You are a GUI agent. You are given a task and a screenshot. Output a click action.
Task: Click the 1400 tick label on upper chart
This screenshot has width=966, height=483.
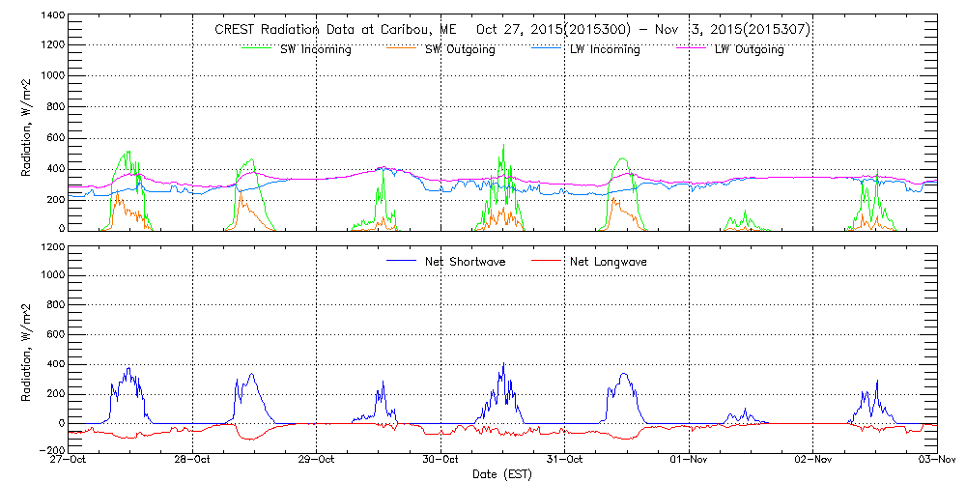(x=52, y=16)
